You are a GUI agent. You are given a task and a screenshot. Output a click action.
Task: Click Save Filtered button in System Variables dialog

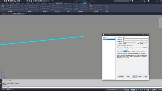121,76
